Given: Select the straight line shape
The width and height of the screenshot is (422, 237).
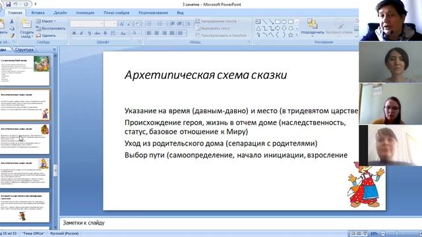Looking at the screenshot, I should click(265, 22).
